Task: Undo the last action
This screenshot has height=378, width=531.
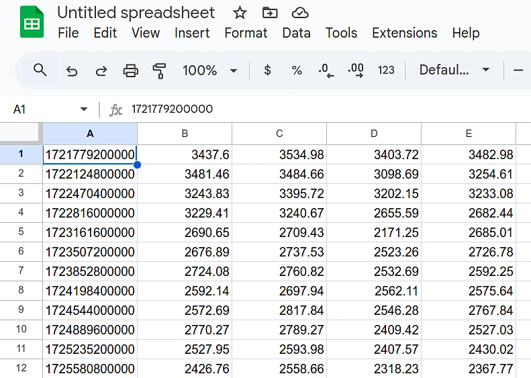Action: [72, 70]
